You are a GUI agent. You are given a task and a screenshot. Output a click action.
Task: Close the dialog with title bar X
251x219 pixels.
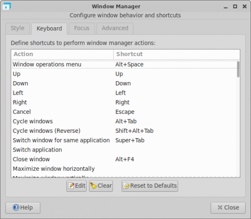pos(244,6)
